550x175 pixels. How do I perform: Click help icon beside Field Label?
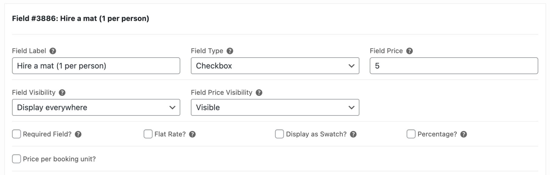coord(53,51)
